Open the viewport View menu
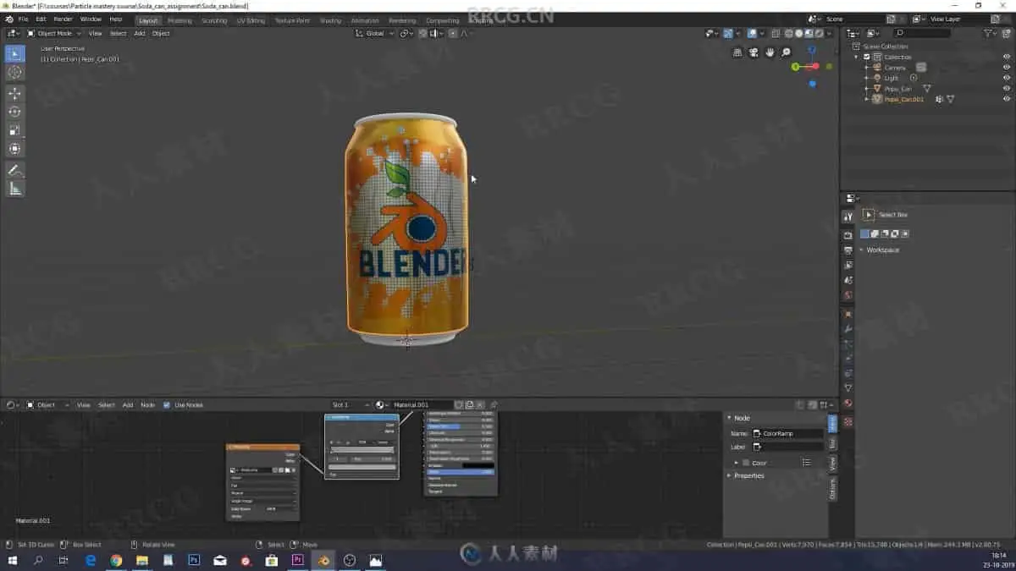 coord(95,33)
